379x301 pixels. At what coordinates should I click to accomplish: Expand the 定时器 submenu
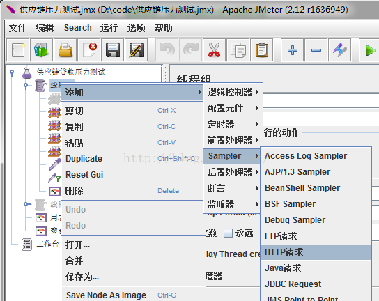233,124
